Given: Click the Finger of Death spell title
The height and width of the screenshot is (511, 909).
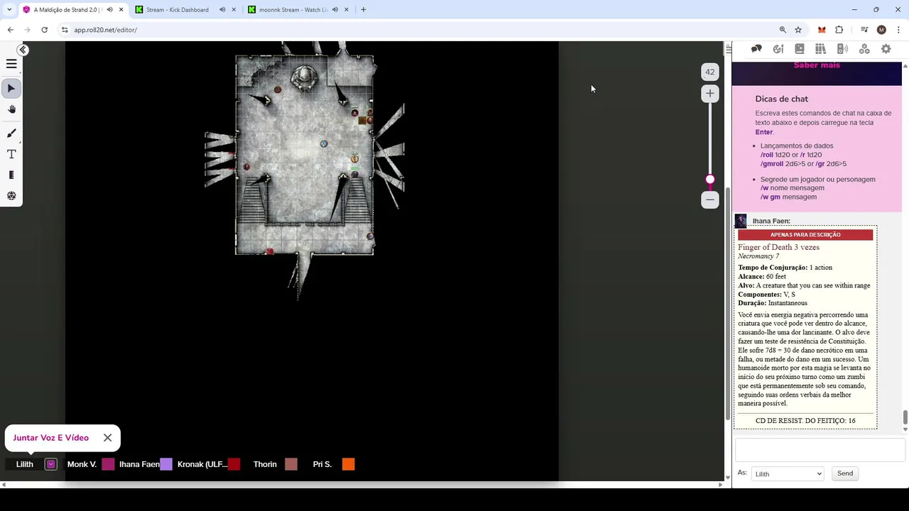Looking at the screenshot, I should click(778, 247).
